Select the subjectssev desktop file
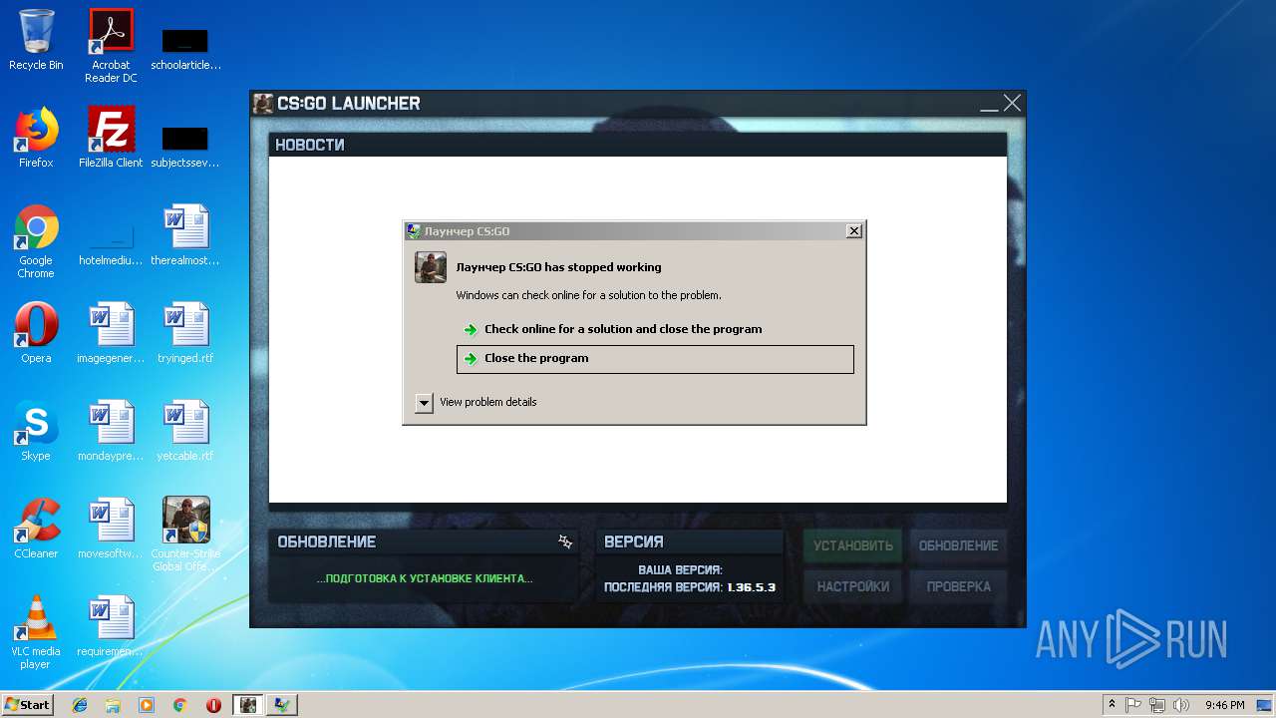Screen dimensions: 1276x718 click(185, 145)
